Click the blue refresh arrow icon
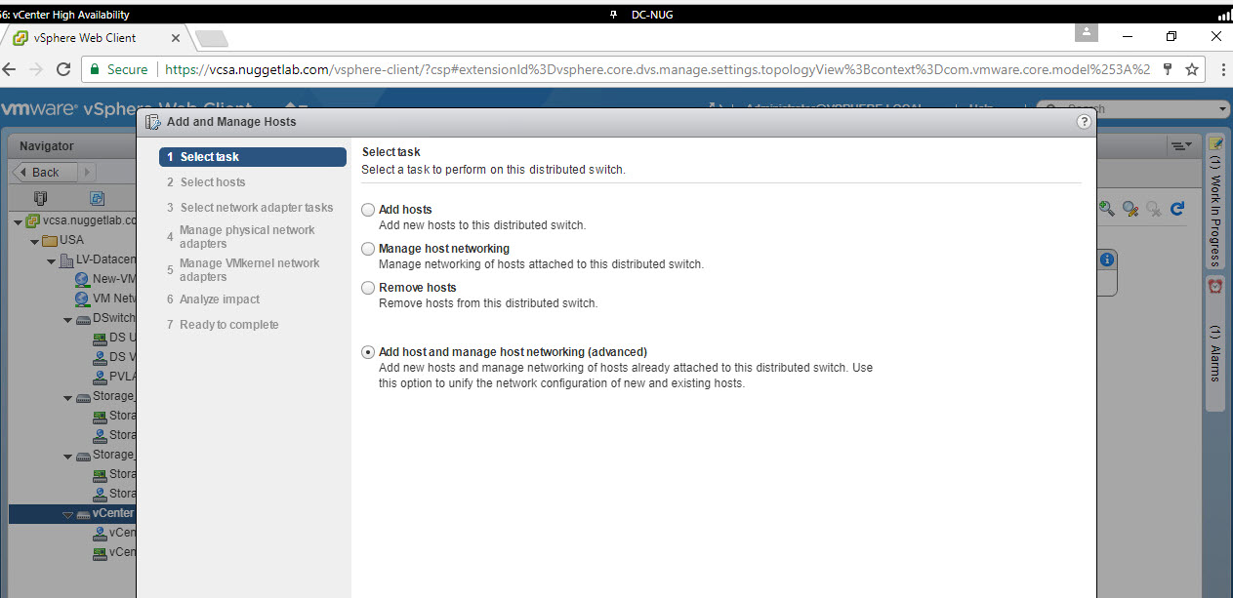This screenshot has height=598, width=1233. (x=1177, y=208)
